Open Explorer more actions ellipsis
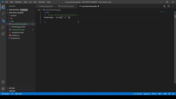176x99 pixels. click(32, 6)
